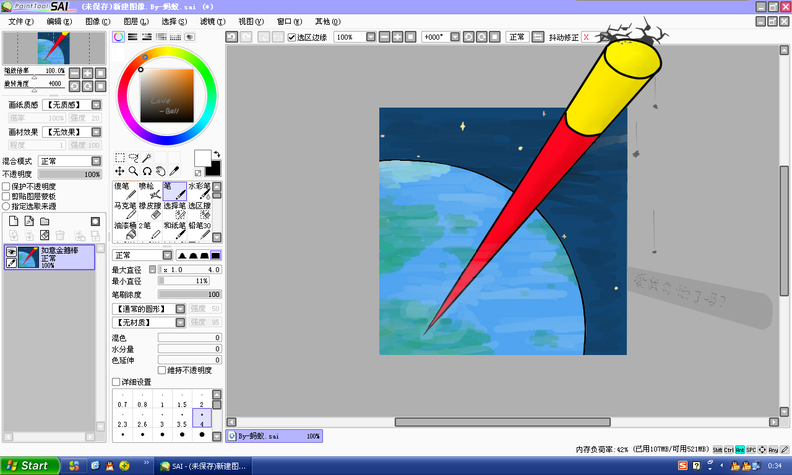Screen dimensions: 792x475
Task: Clear the current layer contents
Action: click(x=45, y=235)
